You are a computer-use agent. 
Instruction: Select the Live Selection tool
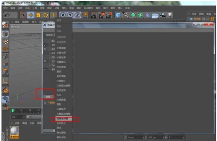(x=23, y=15)
